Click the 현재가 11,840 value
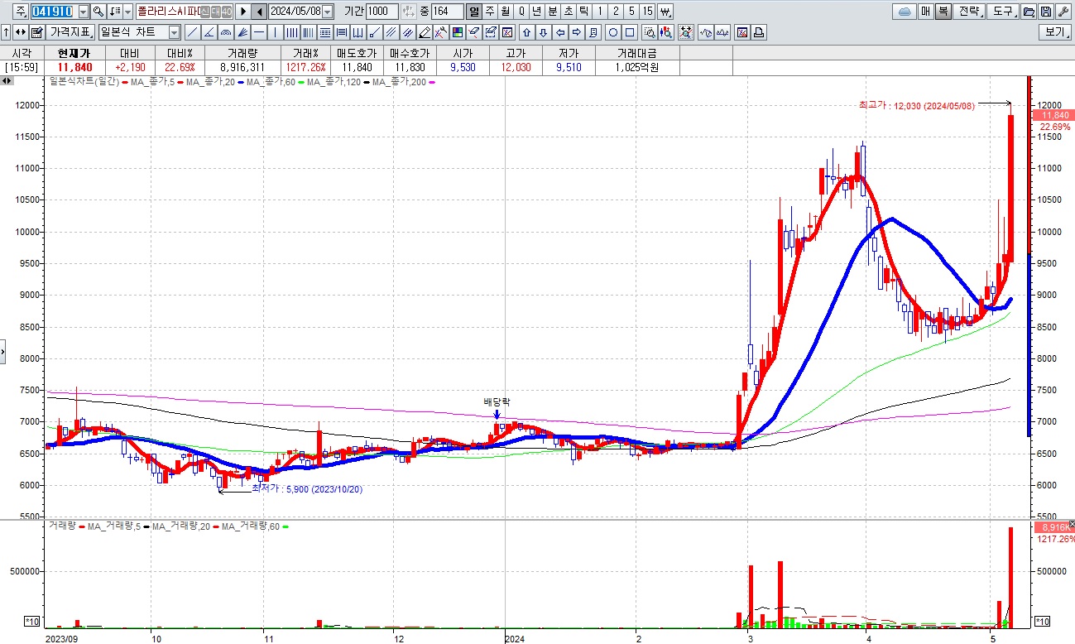The height and width of the screenshot is (644, 1075). pyautogui.click(x=74, y=67)
